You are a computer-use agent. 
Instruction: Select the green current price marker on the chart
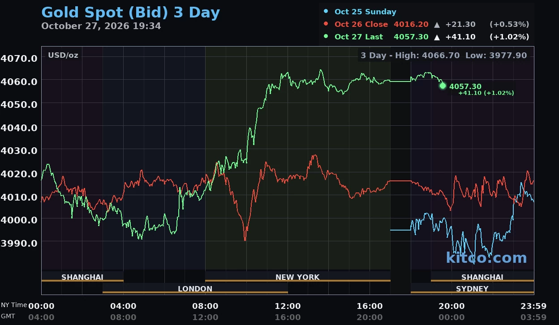pos(443,86)
